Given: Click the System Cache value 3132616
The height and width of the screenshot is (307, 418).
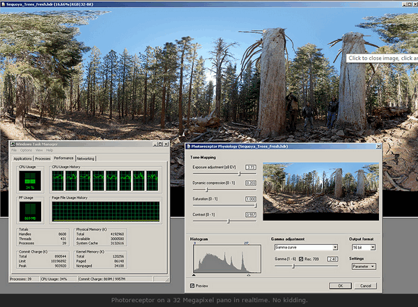Looking at the screenshot, I should (117, 244).
